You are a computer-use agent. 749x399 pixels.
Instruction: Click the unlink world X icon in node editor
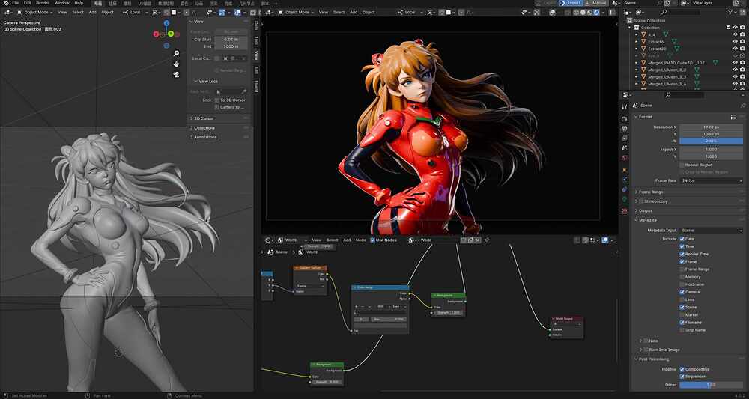[x=477, y=240]
